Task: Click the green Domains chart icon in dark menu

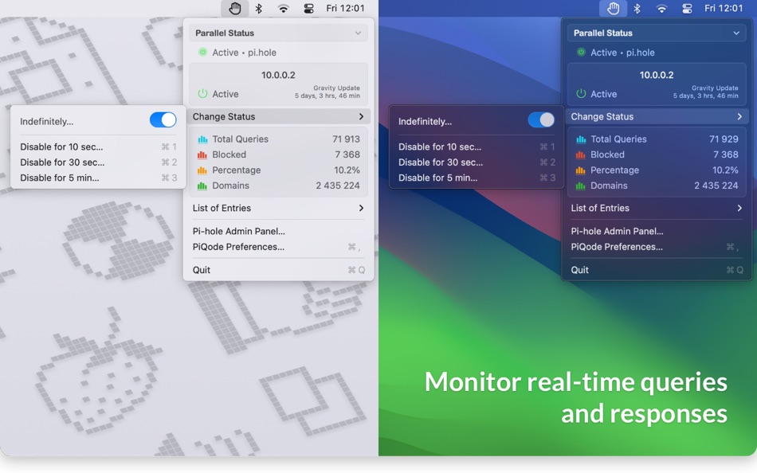Action: (x=581, y=186)
